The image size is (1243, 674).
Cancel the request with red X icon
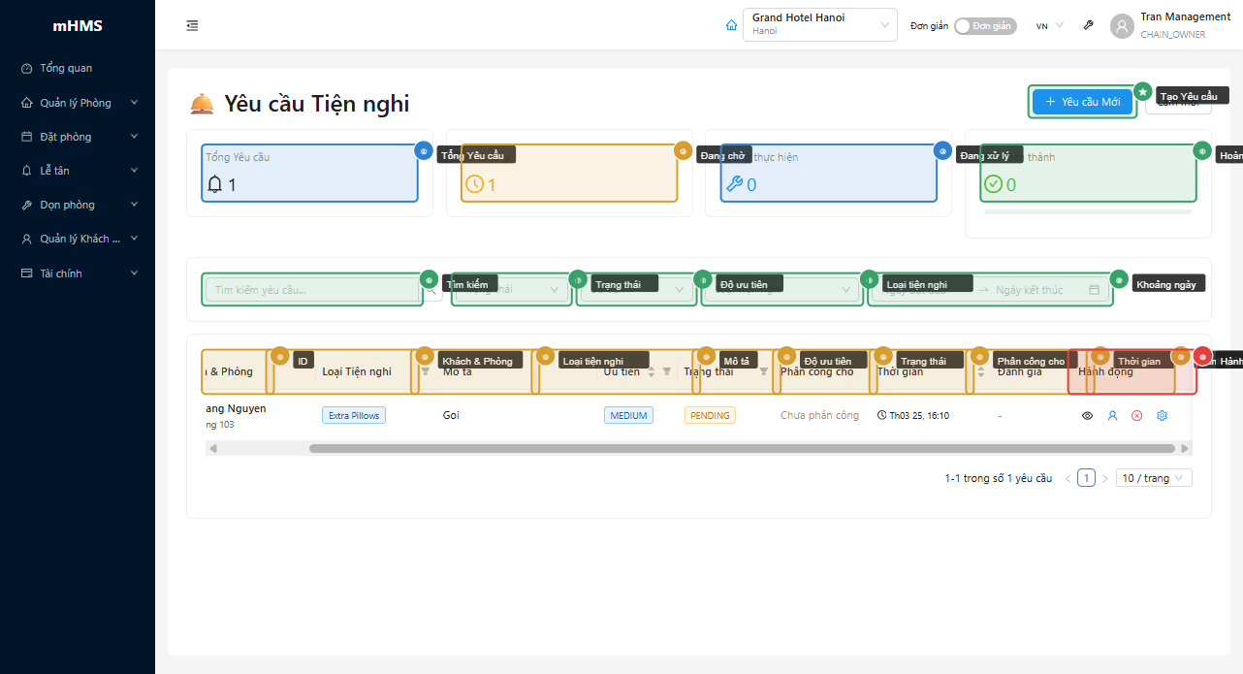pyautogui.click(x=1136, y=416)
